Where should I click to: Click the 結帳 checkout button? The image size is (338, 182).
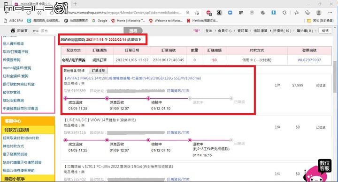[325, 31]
